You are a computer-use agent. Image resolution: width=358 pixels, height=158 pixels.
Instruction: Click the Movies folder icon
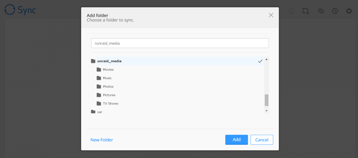(99, 70)
